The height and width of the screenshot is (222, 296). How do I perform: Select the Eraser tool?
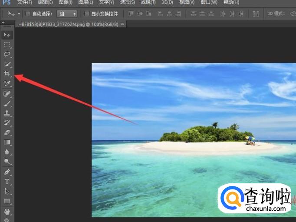coord(7,133)
